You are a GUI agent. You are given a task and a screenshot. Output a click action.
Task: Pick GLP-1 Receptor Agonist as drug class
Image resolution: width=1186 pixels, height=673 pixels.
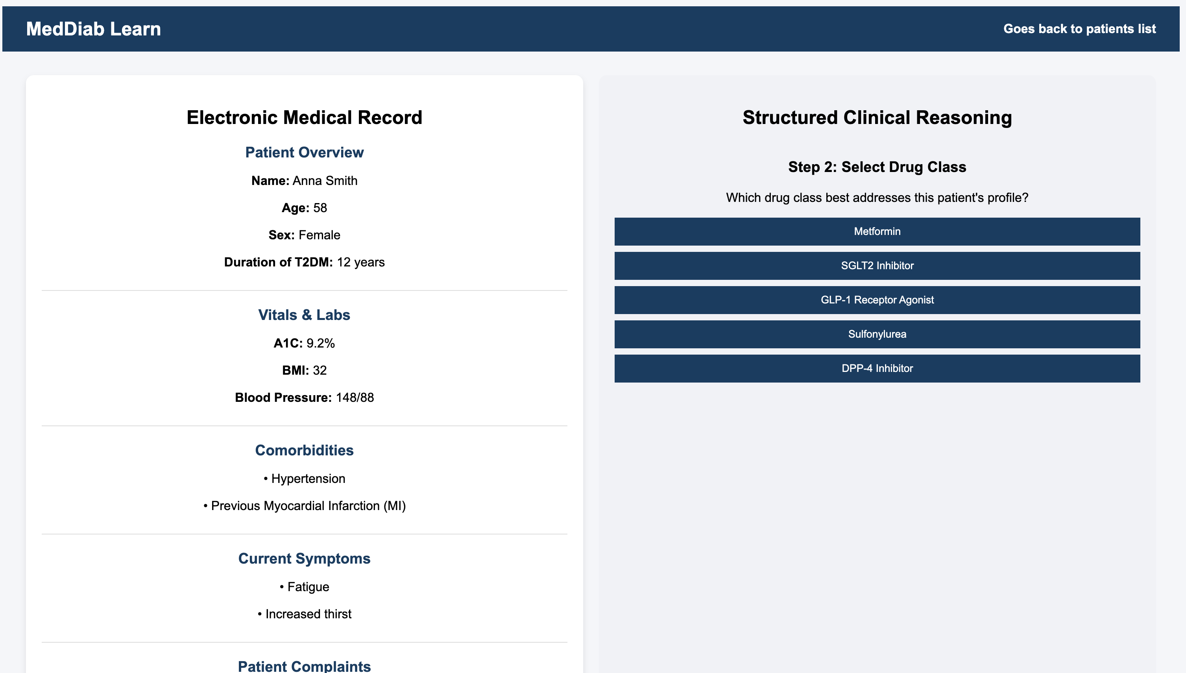click(x=876, y=300)
